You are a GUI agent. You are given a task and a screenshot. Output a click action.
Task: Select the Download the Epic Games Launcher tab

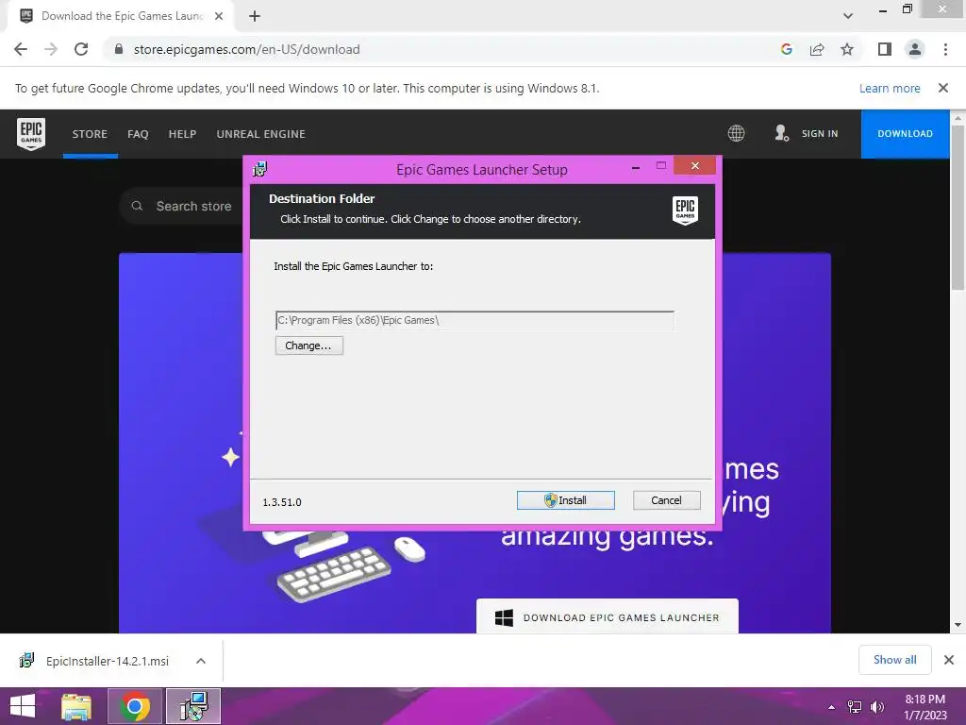[x=120, y=16]
